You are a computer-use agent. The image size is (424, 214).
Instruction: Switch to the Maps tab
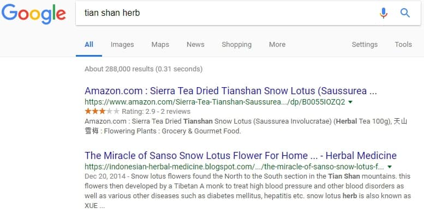[160, 45]
